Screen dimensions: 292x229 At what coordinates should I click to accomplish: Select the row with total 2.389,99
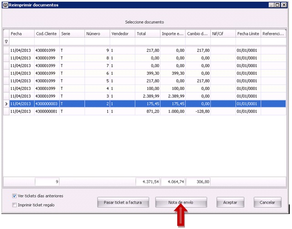tap(148, 96)
